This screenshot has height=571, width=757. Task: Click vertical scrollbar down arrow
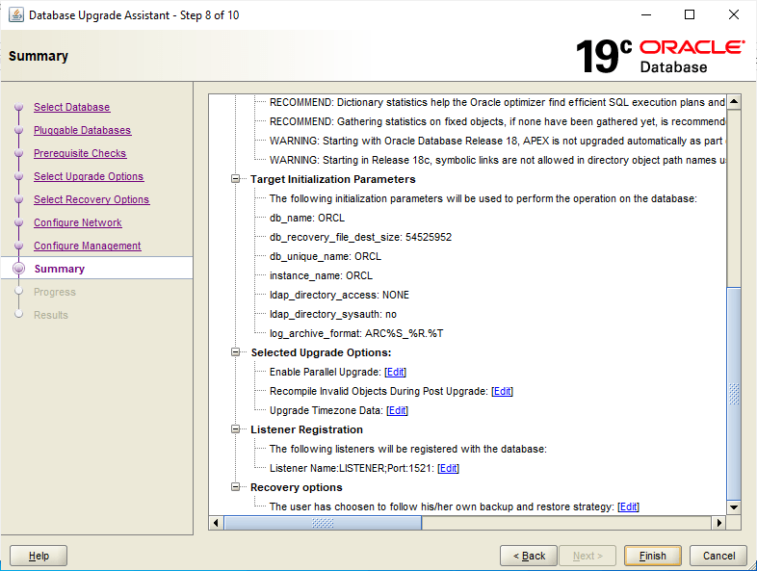(734, 507)
